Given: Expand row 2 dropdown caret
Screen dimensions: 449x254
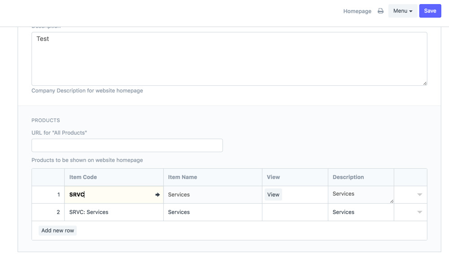Looking at the screenshot, I should [x=419, y=212].
